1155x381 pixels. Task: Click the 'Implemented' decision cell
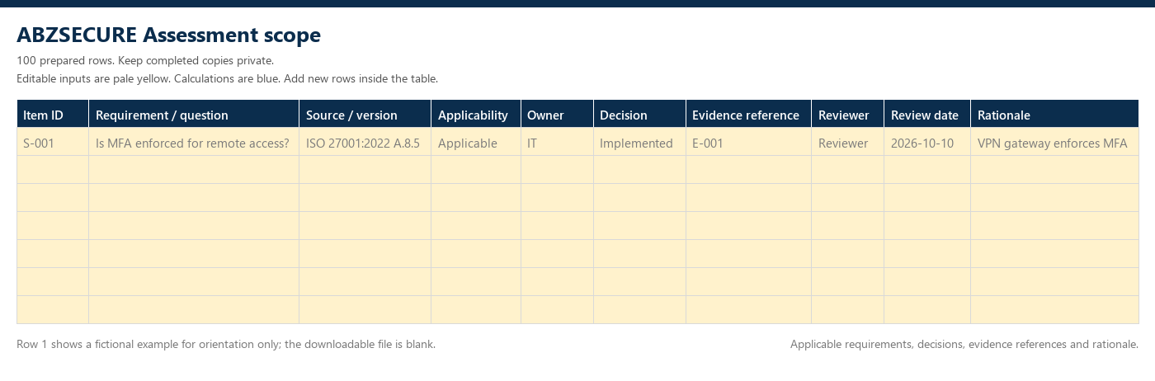[x=640, y=142]
